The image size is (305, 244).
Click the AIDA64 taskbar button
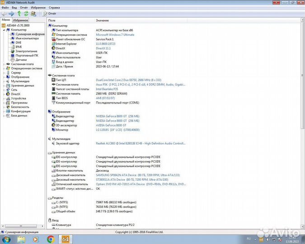tap(66, 239)
